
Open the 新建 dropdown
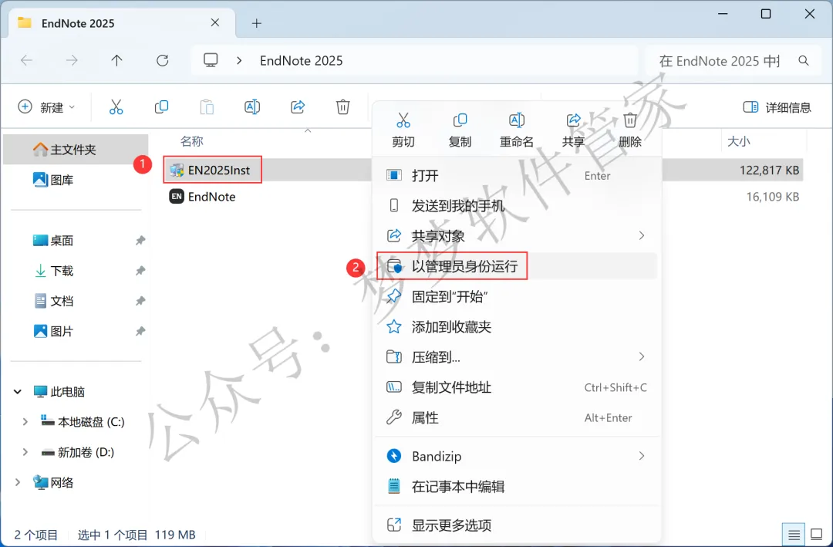[x=47, y=106]
